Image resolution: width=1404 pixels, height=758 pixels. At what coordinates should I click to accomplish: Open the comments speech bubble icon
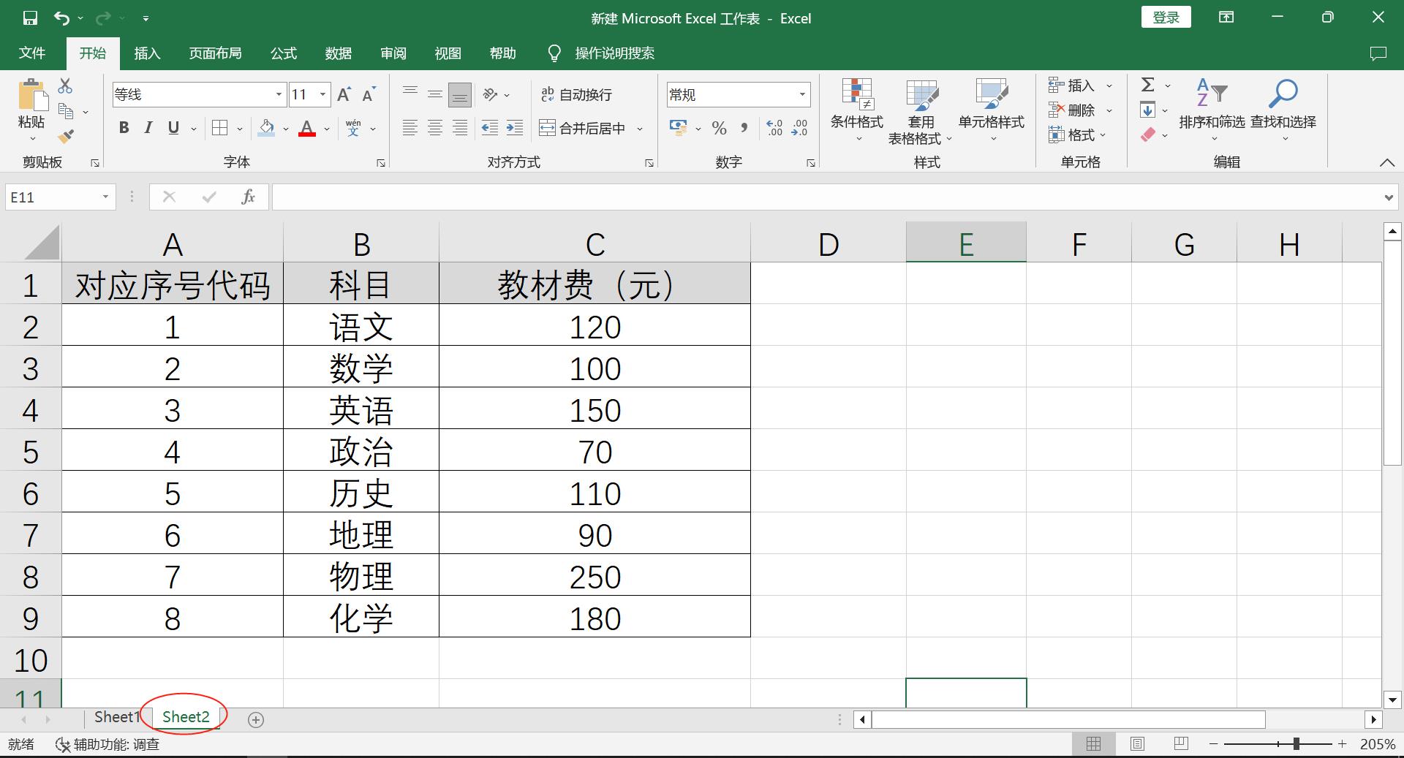[x=1378, y=53]
